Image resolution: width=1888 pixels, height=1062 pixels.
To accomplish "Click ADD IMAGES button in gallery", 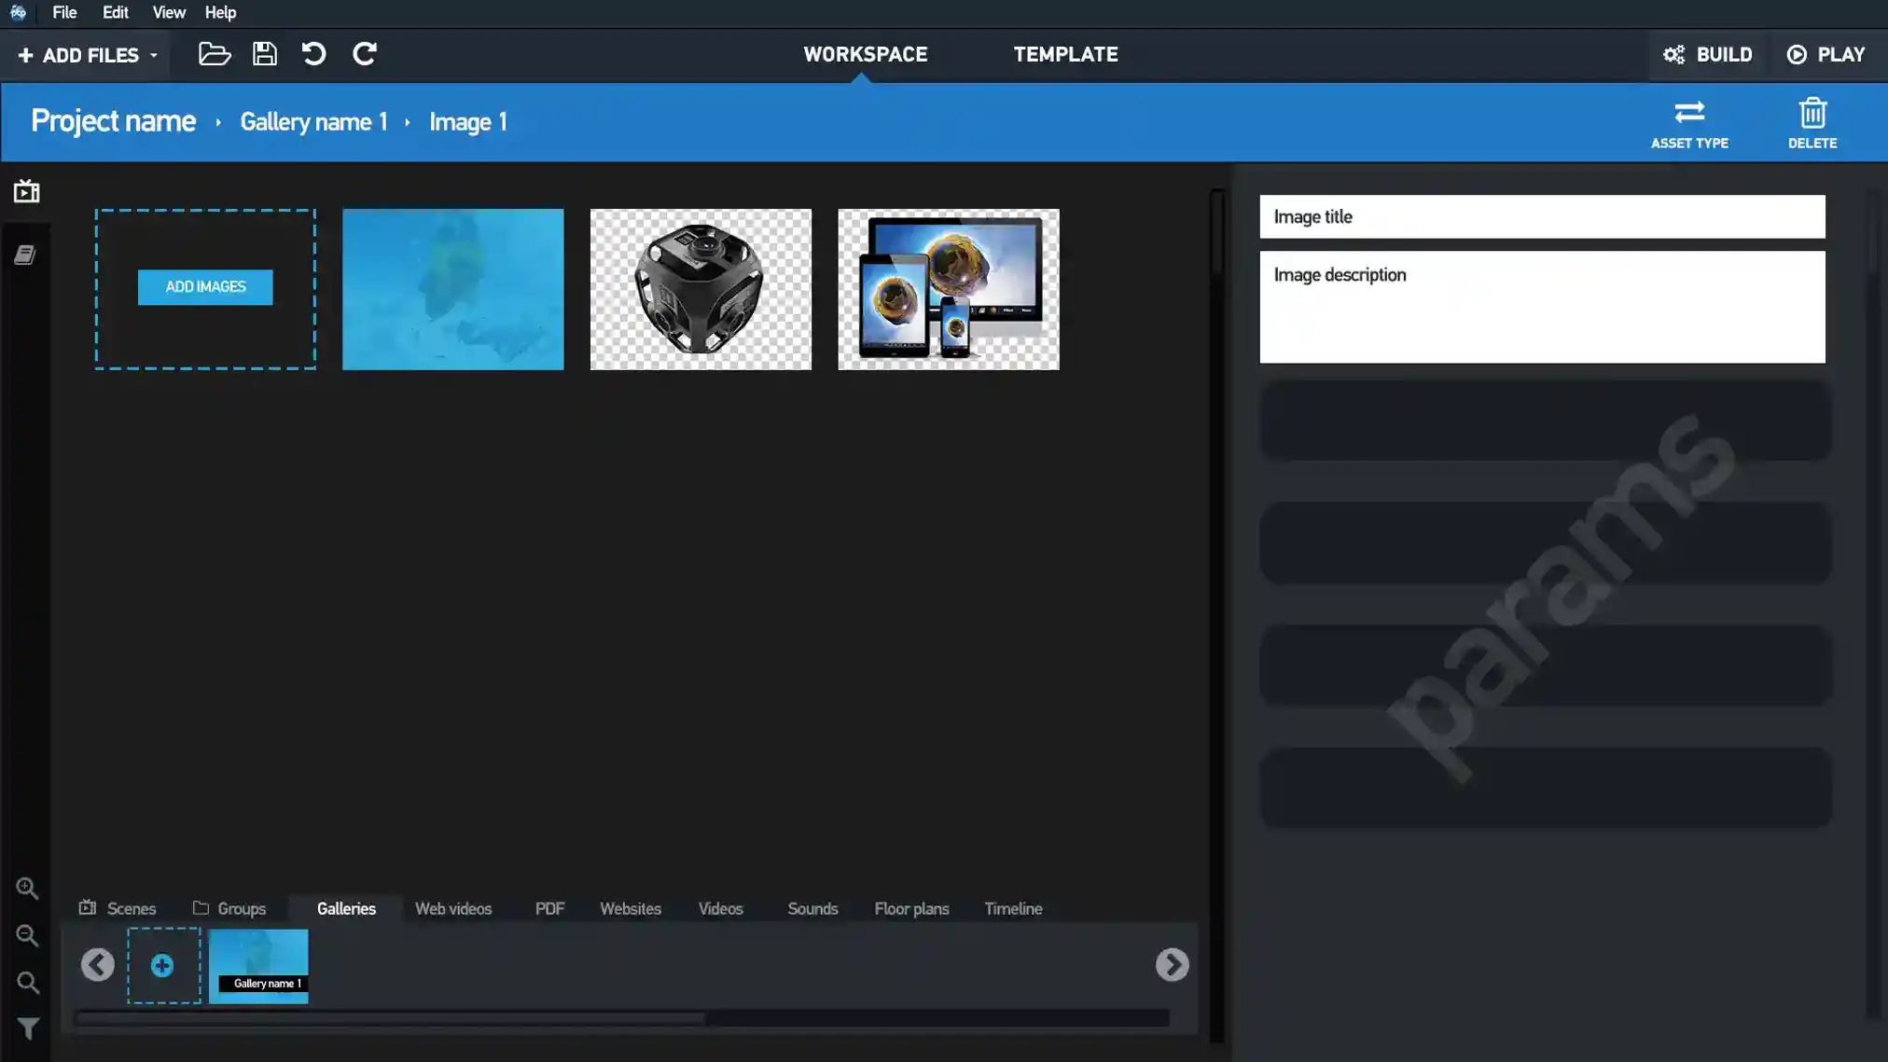I will pyautogui.click(x=205, y=286).
